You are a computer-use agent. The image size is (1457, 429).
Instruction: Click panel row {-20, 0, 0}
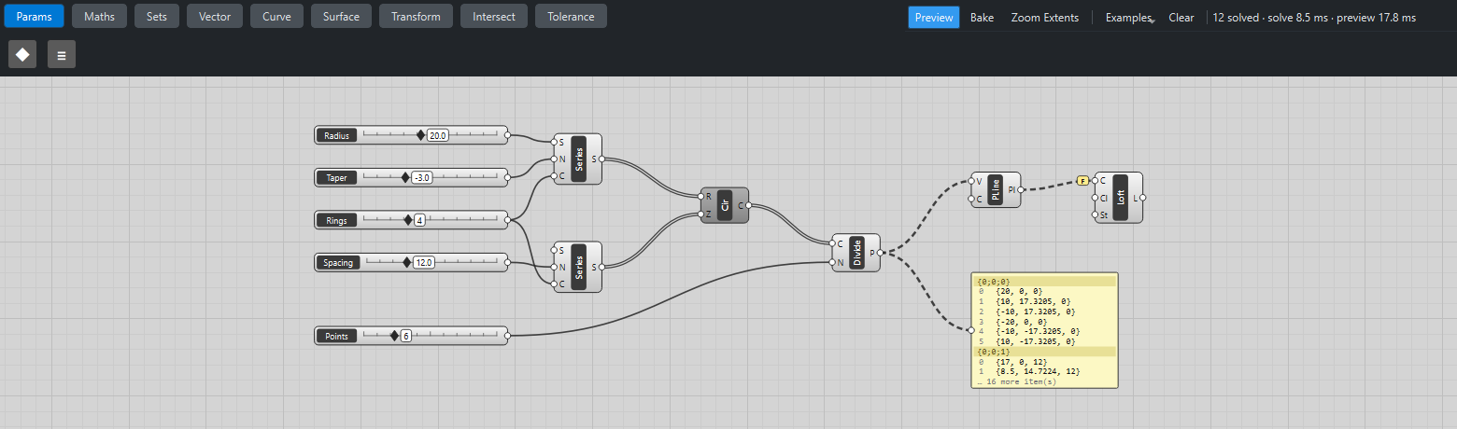1044,321
